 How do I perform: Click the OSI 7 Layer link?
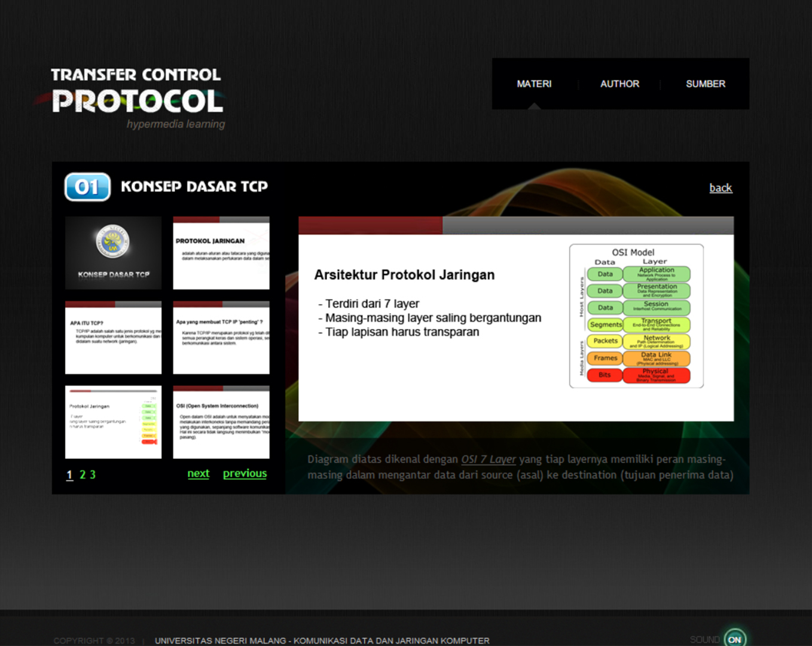click(x=488, y=459)
